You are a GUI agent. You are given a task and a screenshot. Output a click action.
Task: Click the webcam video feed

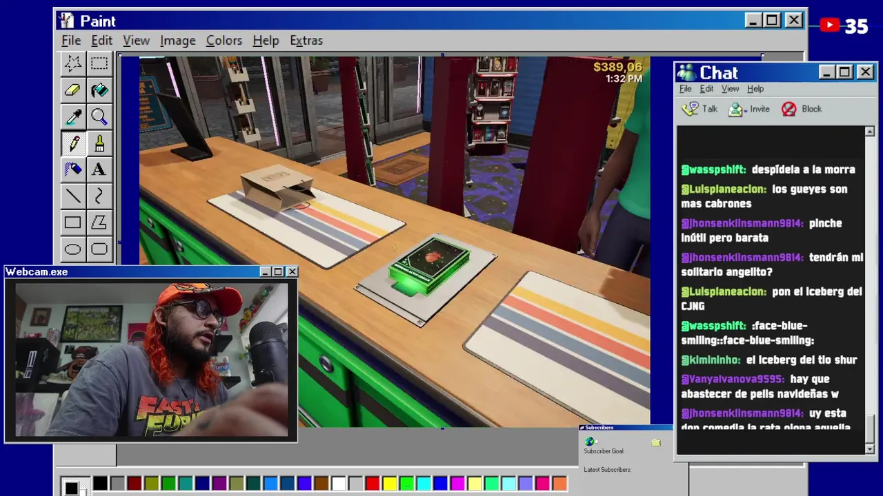tap(151, 359)
